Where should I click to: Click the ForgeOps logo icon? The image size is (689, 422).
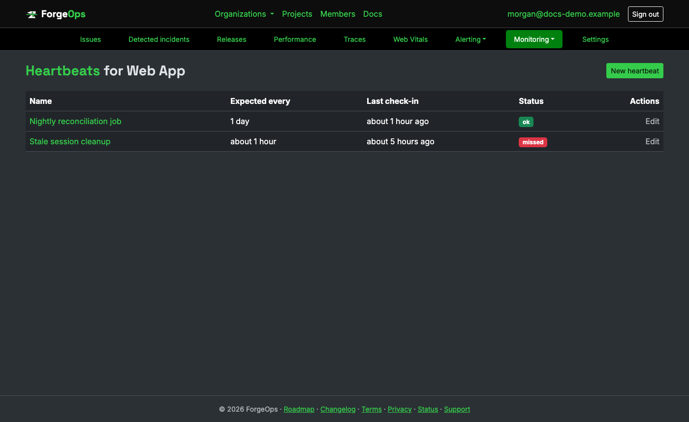[31, 14]
